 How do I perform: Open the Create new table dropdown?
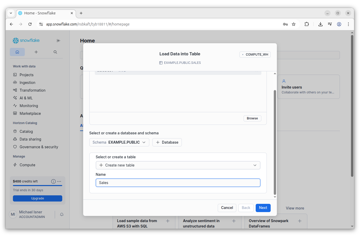click(x=178, y=165)
